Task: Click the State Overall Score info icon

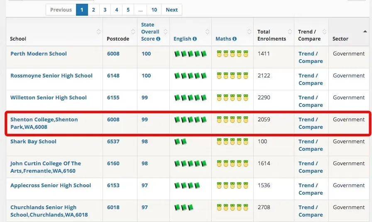Action: [158, 39]
